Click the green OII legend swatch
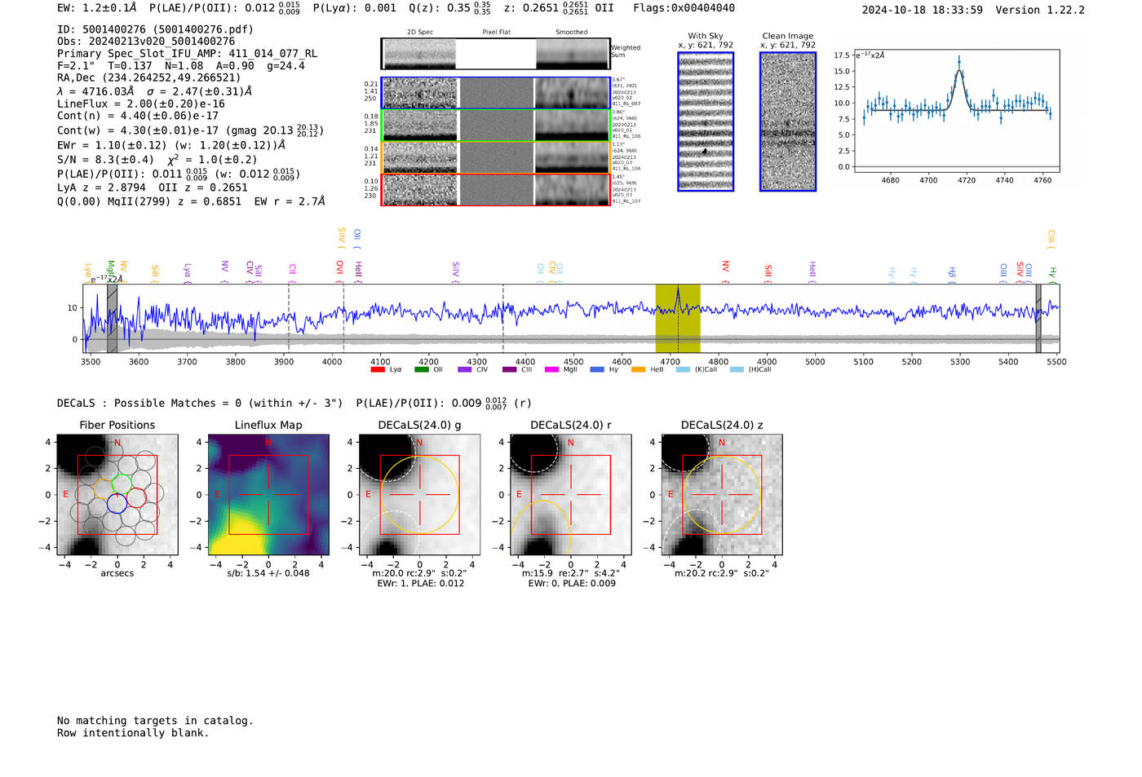The height and width of the screenshot is (777, 1142). [421, 369]
